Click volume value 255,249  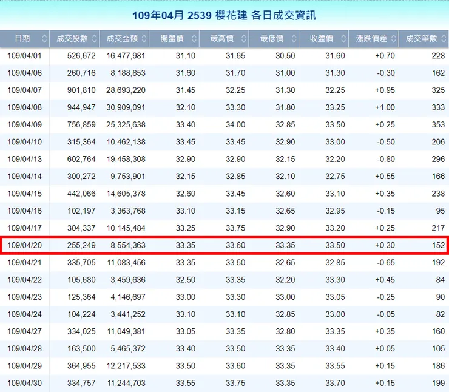(81, 245)
